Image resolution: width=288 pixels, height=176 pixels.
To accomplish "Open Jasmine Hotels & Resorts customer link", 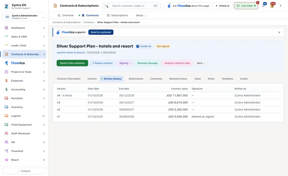I will pyautogui.click(x=71, y=53).
